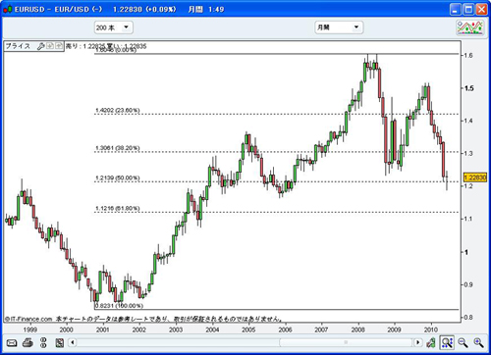491x355 pixels.
Task: Open the indicators chart icon at top right
Action: coord(470,27)
